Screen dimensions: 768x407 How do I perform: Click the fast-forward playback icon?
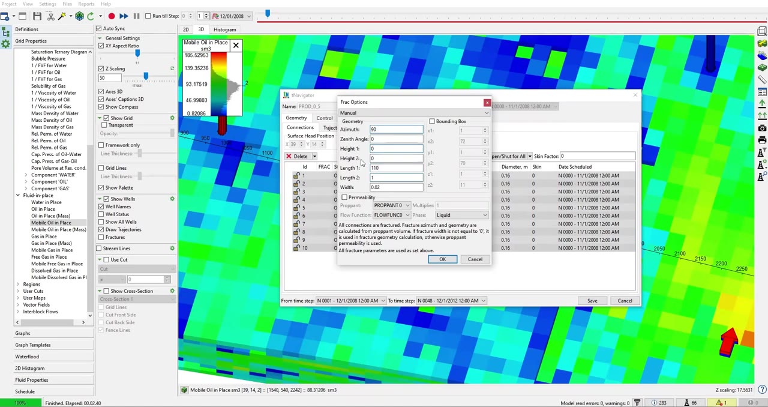coord(123,16)
